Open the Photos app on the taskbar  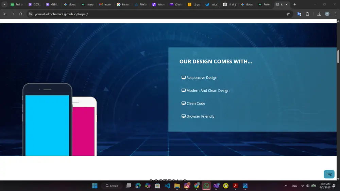[245, 186]
